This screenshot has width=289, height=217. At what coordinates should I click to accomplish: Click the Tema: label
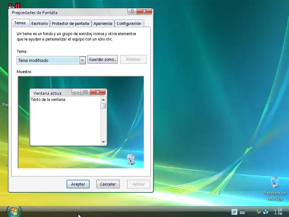tap(22, 51)
